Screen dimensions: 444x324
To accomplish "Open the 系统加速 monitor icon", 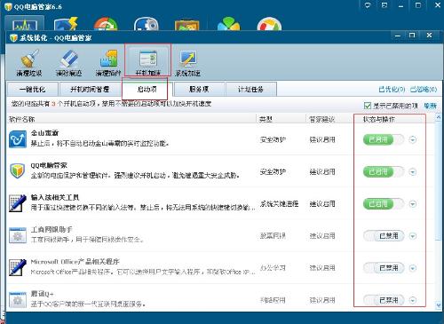I will point(187,62).
